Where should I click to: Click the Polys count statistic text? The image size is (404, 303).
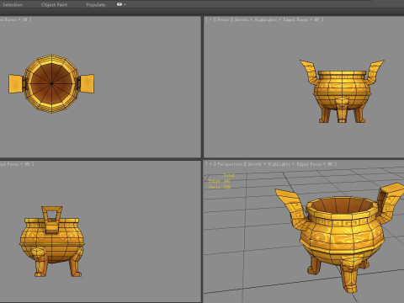pyautogui.click(x=220, y=181)
